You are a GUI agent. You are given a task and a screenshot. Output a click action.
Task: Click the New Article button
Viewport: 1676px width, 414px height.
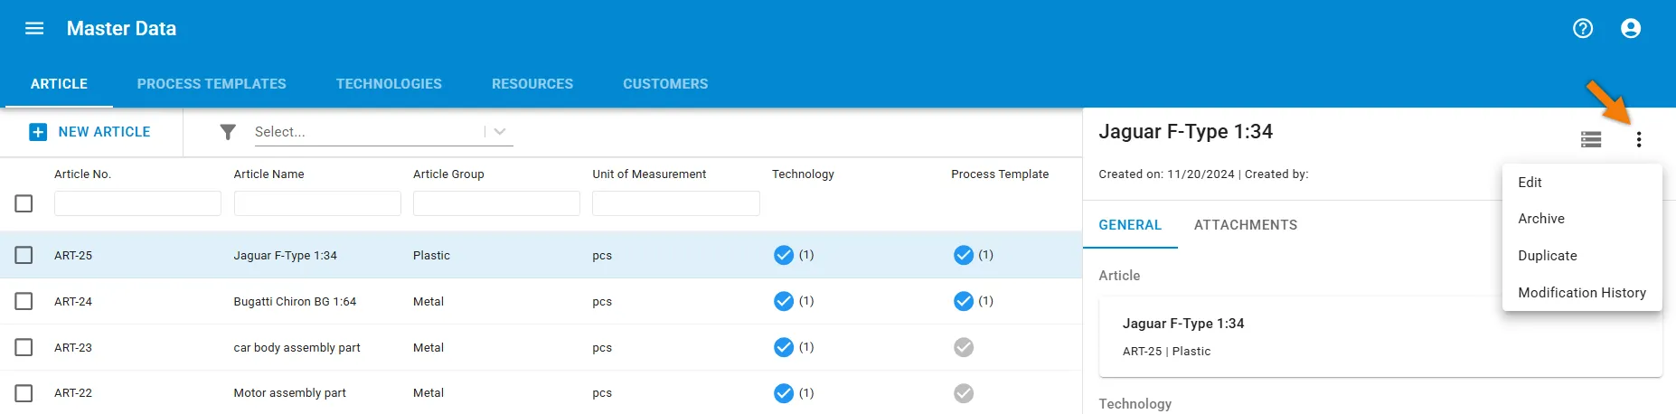point(90,132)
